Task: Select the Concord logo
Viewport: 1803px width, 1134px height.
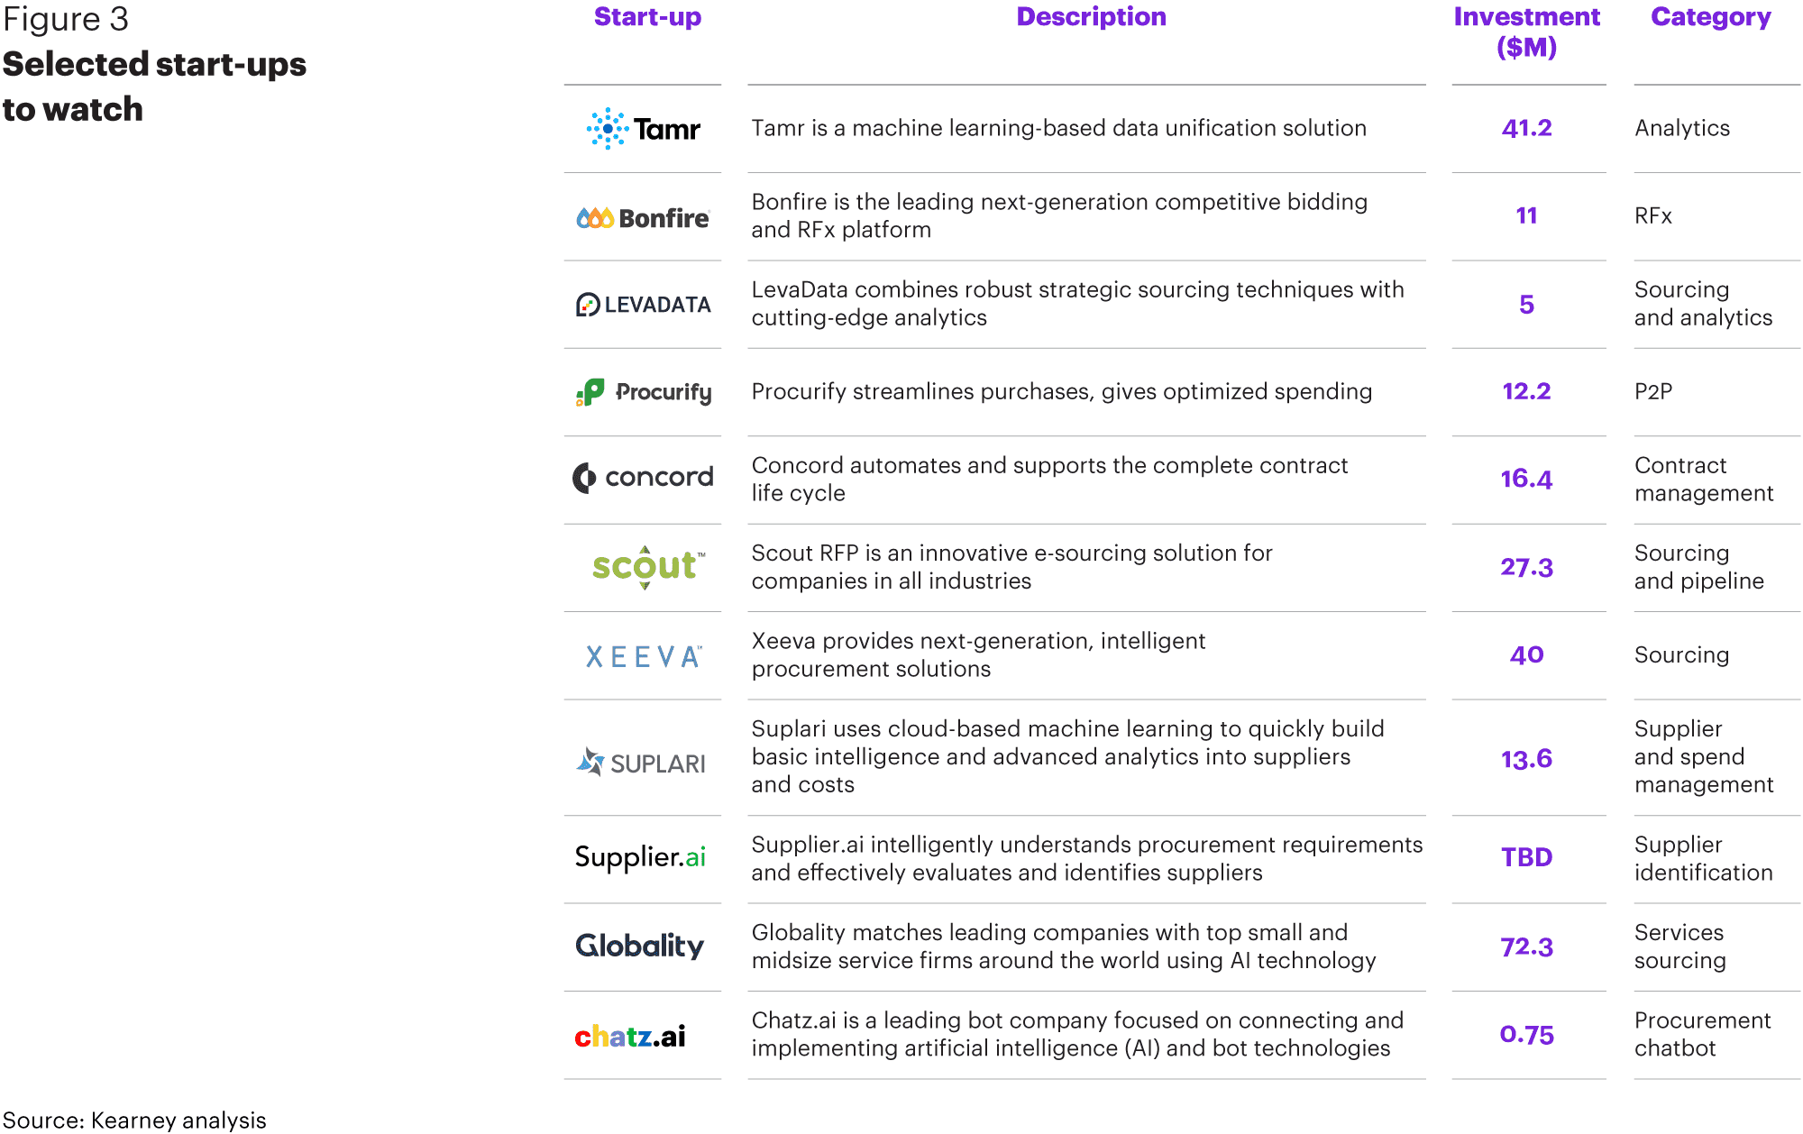Action: pyautogui.click(x=643, y=478)
